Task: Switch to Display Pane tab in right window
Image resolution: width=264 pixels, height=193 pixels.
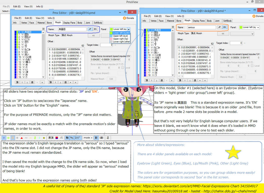Action: click(199, 21)
